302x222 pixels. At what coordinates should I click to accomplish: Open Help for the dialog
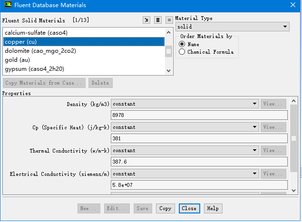tap(213, 208)
